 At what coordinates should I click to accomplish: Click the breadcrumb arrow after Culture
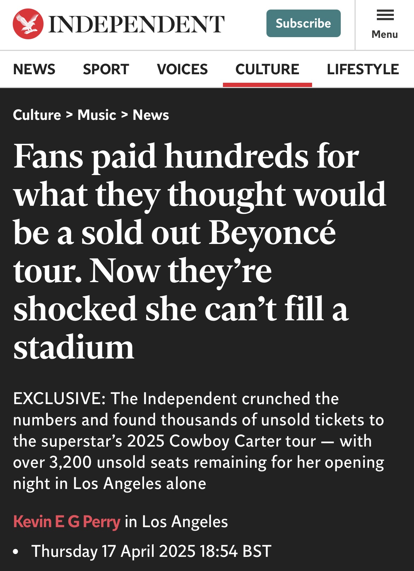coord(69,115)
